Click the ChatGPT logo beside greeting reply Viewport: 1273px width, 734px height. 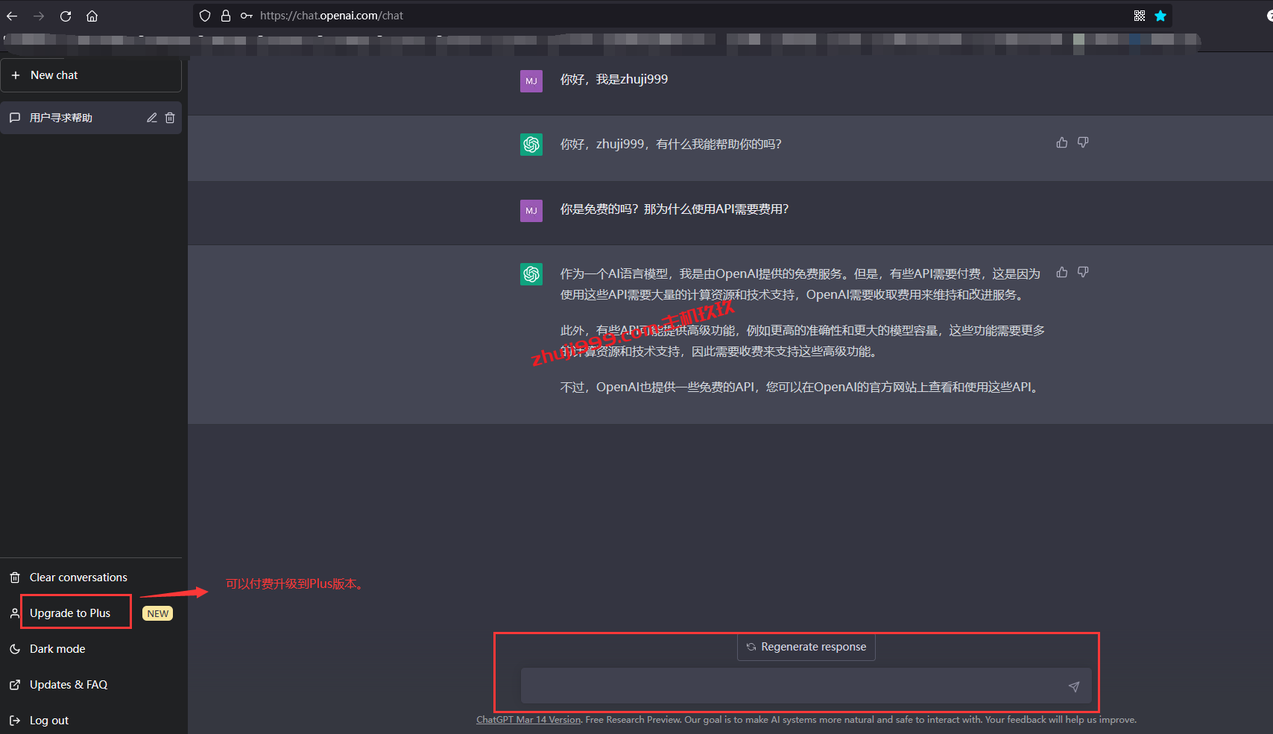click(531, 145)
